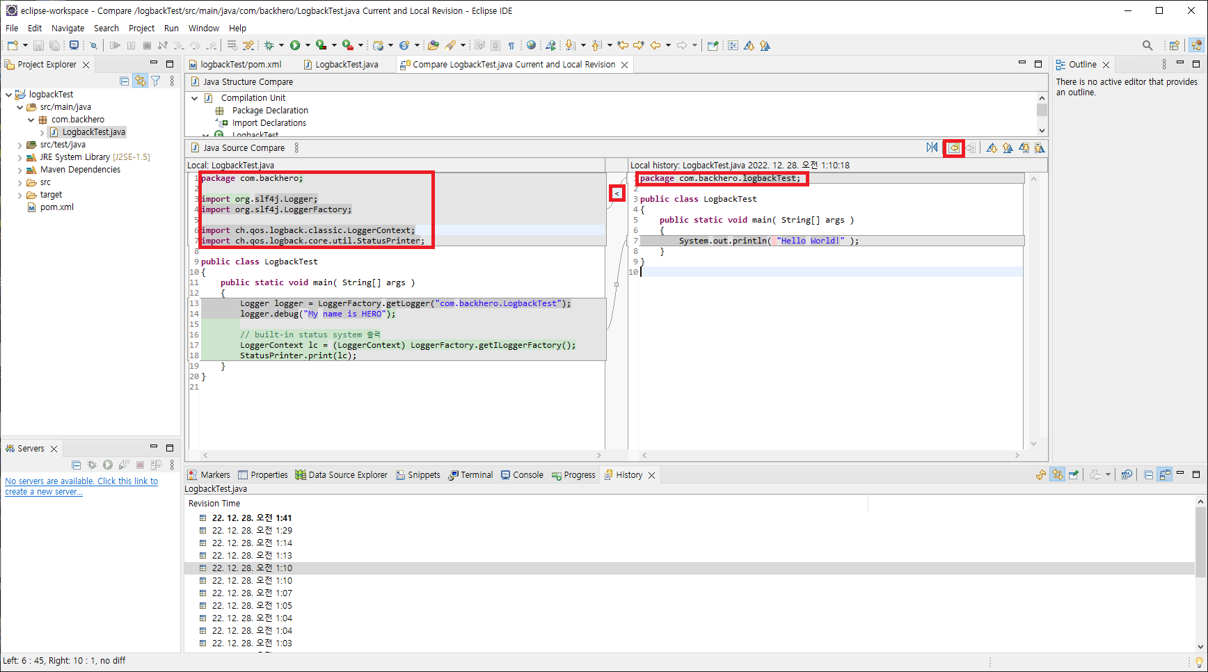Click the Open Type icon in toolbar

point(433,46)
